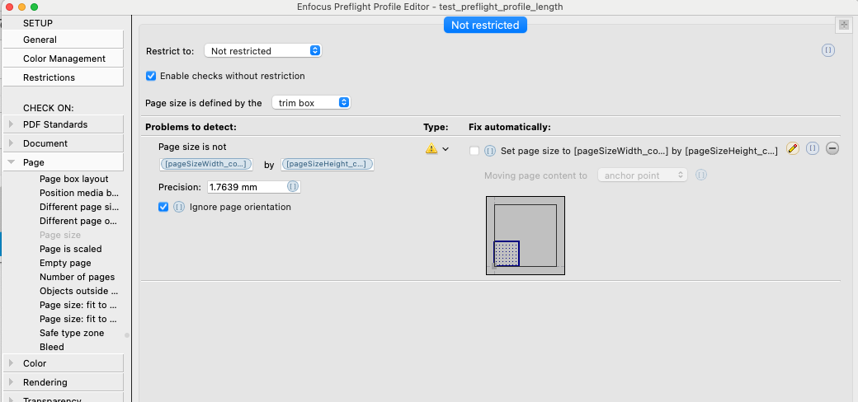The width and height of the screenshot is (858, 402).
Task: Click the variable icon inside the Precision field
Action: [x=293, y=187]
